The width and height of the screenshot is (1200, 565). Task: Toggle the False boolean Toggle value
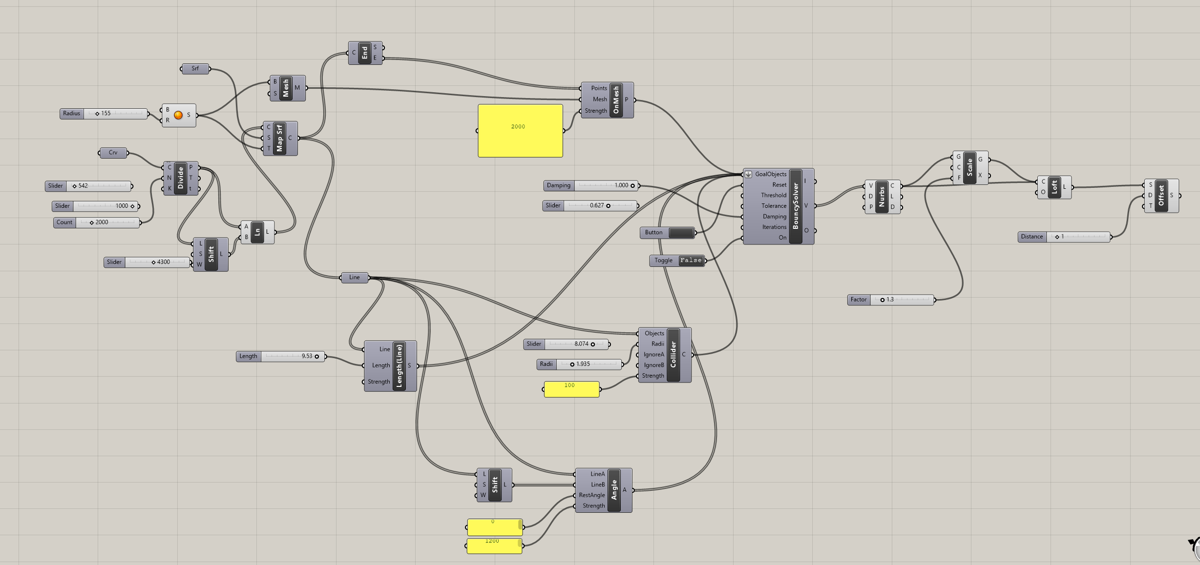point(691,261)
